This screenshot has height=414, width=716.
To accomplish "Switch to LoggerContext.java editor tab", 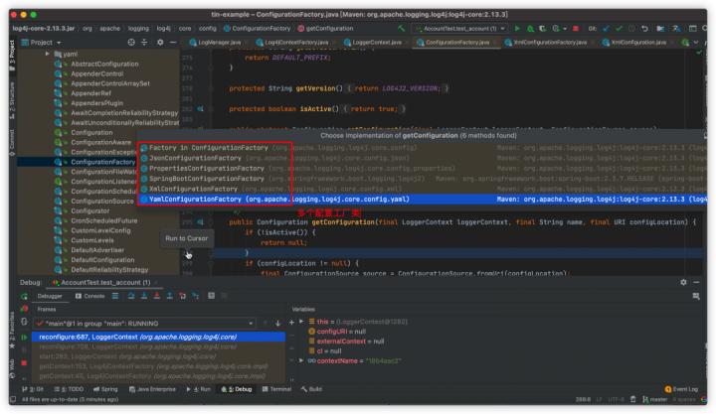I will (373, 43).
